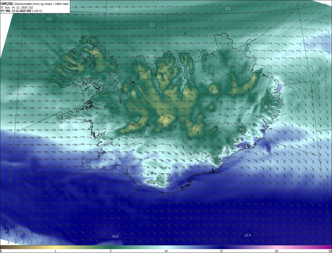
Task: Click the 5.5 value label on the map
Action: [x=228, y=9]
